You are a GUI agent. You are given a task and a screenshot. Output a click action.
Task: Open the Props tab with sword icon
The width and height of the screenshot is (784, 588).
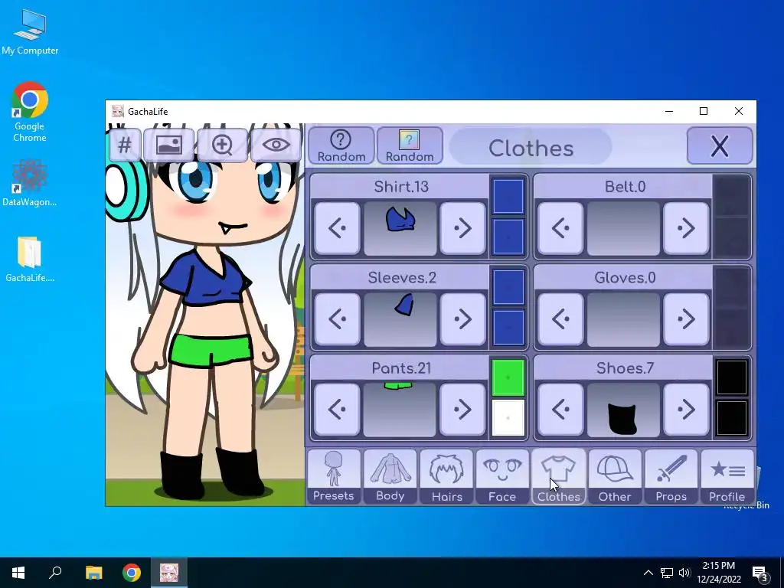671,476
